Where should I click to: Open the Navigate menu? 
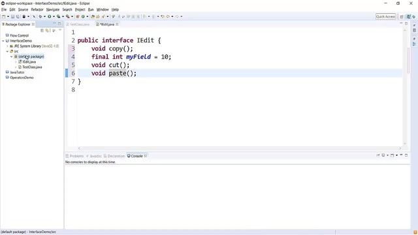point(53,9)
